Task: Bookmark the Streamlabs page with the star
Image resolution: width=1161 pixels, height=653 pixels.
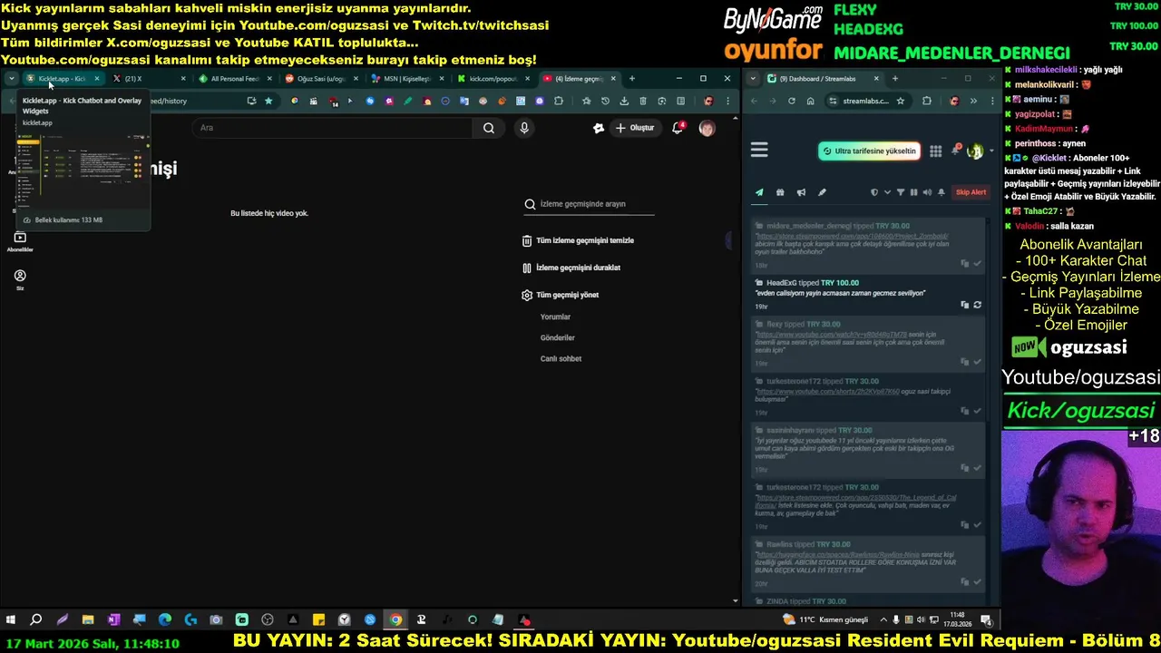Action: pos(901,101)
